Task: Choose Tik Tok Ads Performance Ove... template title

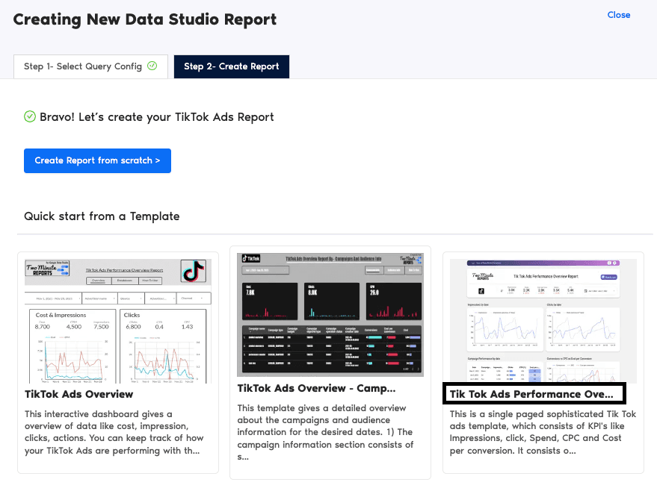Action: pos(531,394)
